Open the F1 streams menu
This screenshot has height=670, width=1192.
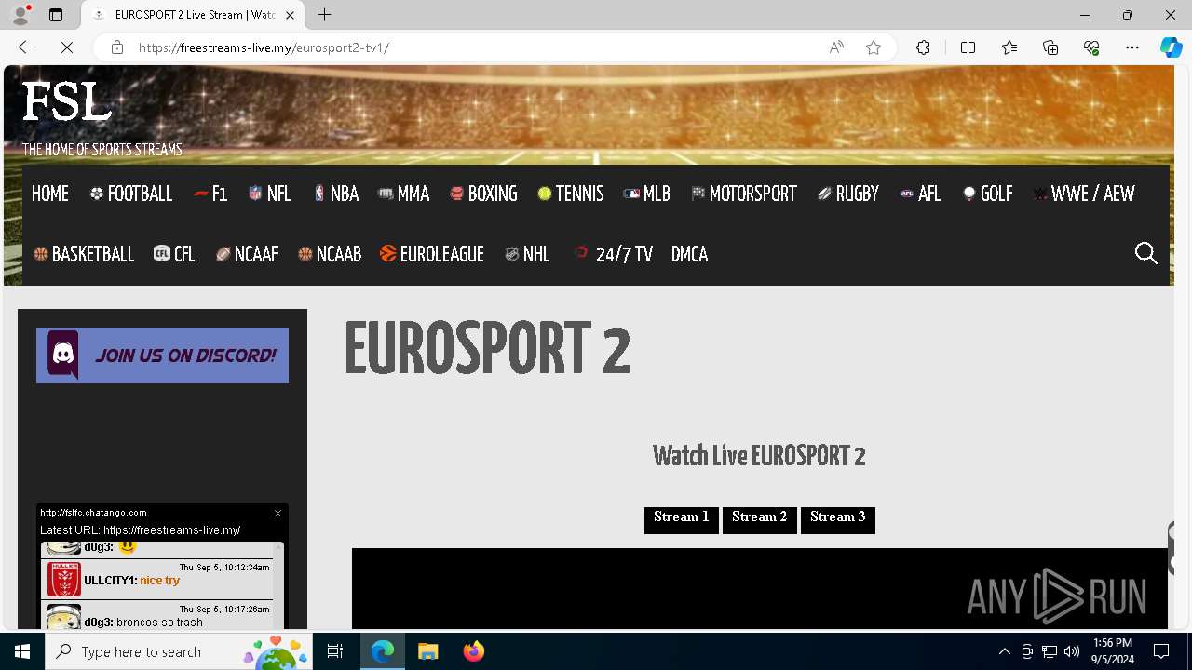(210, 194)
